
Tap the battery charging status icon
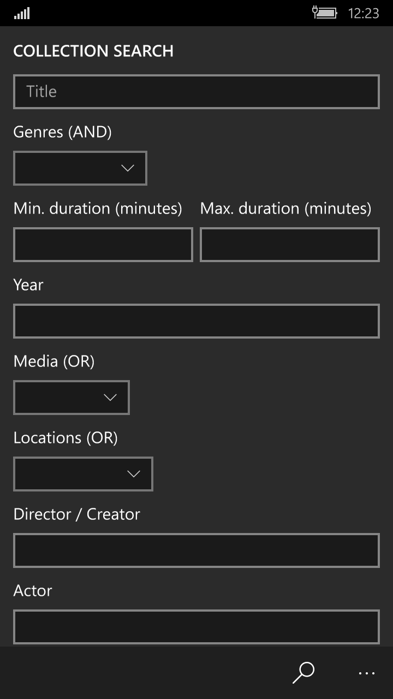coord(325,13)
